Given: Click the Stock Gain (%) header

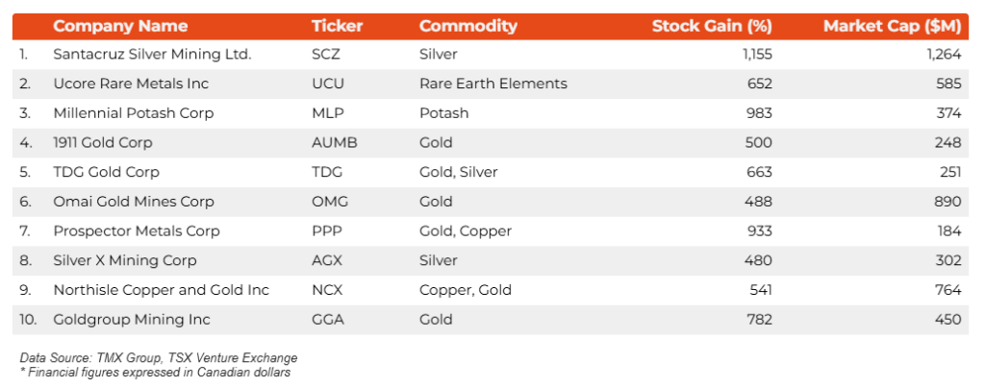Looking at the screenshot, I should click(712, 26).
